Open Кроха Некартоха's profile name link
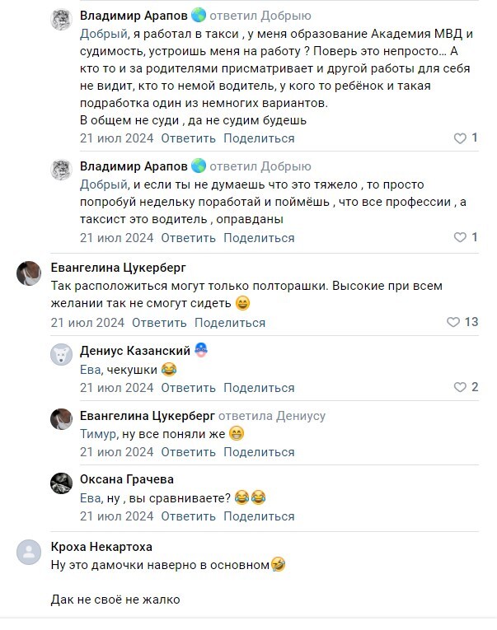This screenshot has width=497, height=630. pyautogui.click(x=101, y=547)
